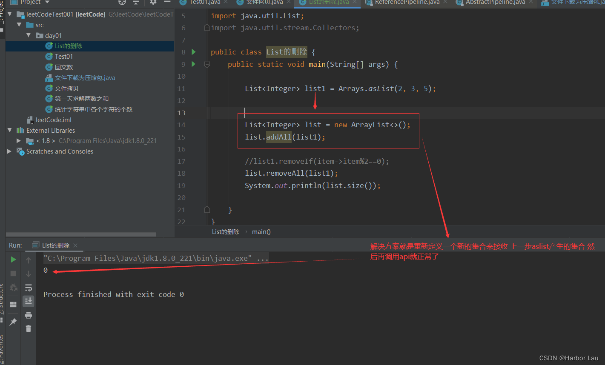Open the Project view dropdown arrow
Screen dimensions: 605x365
coord(48,2)
